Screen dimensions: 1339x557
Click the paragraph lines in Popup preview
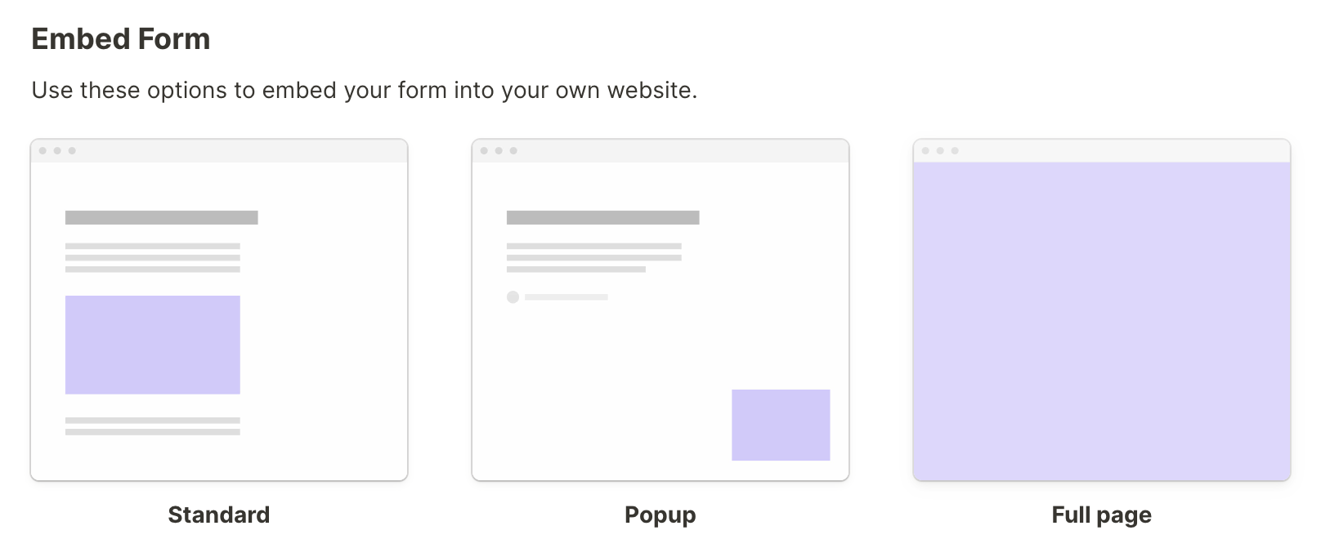pos(593,257)
